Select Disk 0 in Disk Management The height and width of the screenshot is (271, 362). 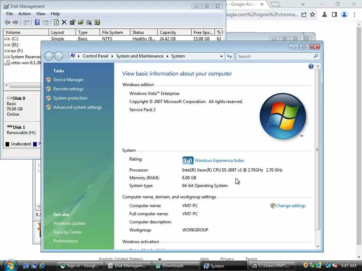pos(22,106)
